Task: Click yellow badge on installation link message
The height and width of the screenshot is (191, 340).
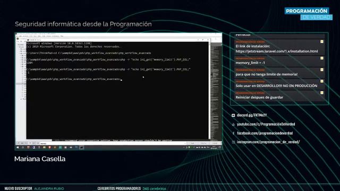Action: click(322, 41)
